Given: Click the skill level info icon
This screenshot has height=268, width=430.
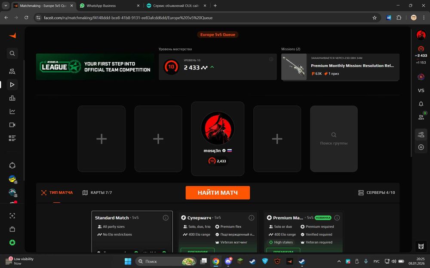Looking at the screenshot, I should point(271,59).
